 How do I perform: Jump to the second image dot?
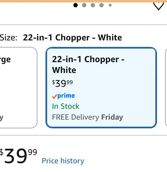(x=84, y=5)
